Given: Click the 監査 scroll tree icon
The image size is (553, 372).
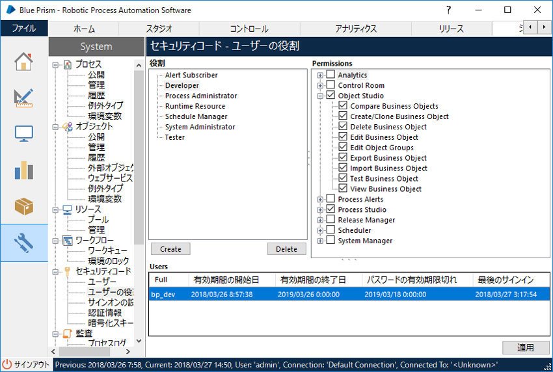Looking at the screenshot, I should pos(68,334).
